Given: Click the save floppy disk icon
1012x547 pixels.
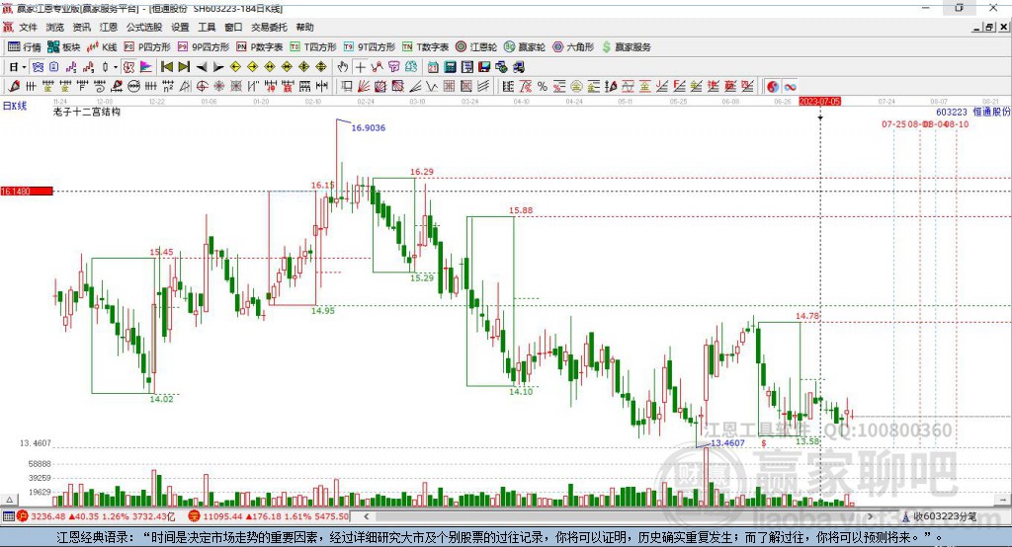Looking at the screenshot, I should 484,67.
